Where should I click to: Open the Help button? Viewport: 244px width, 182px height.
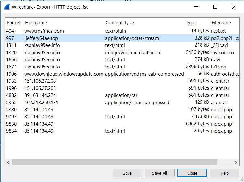(225, 173)
